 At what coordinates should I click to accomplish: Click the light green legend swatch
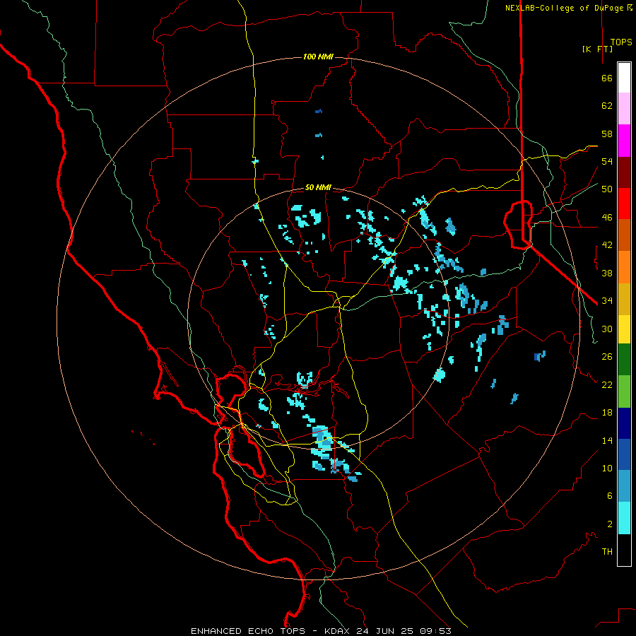click(624, 391)
